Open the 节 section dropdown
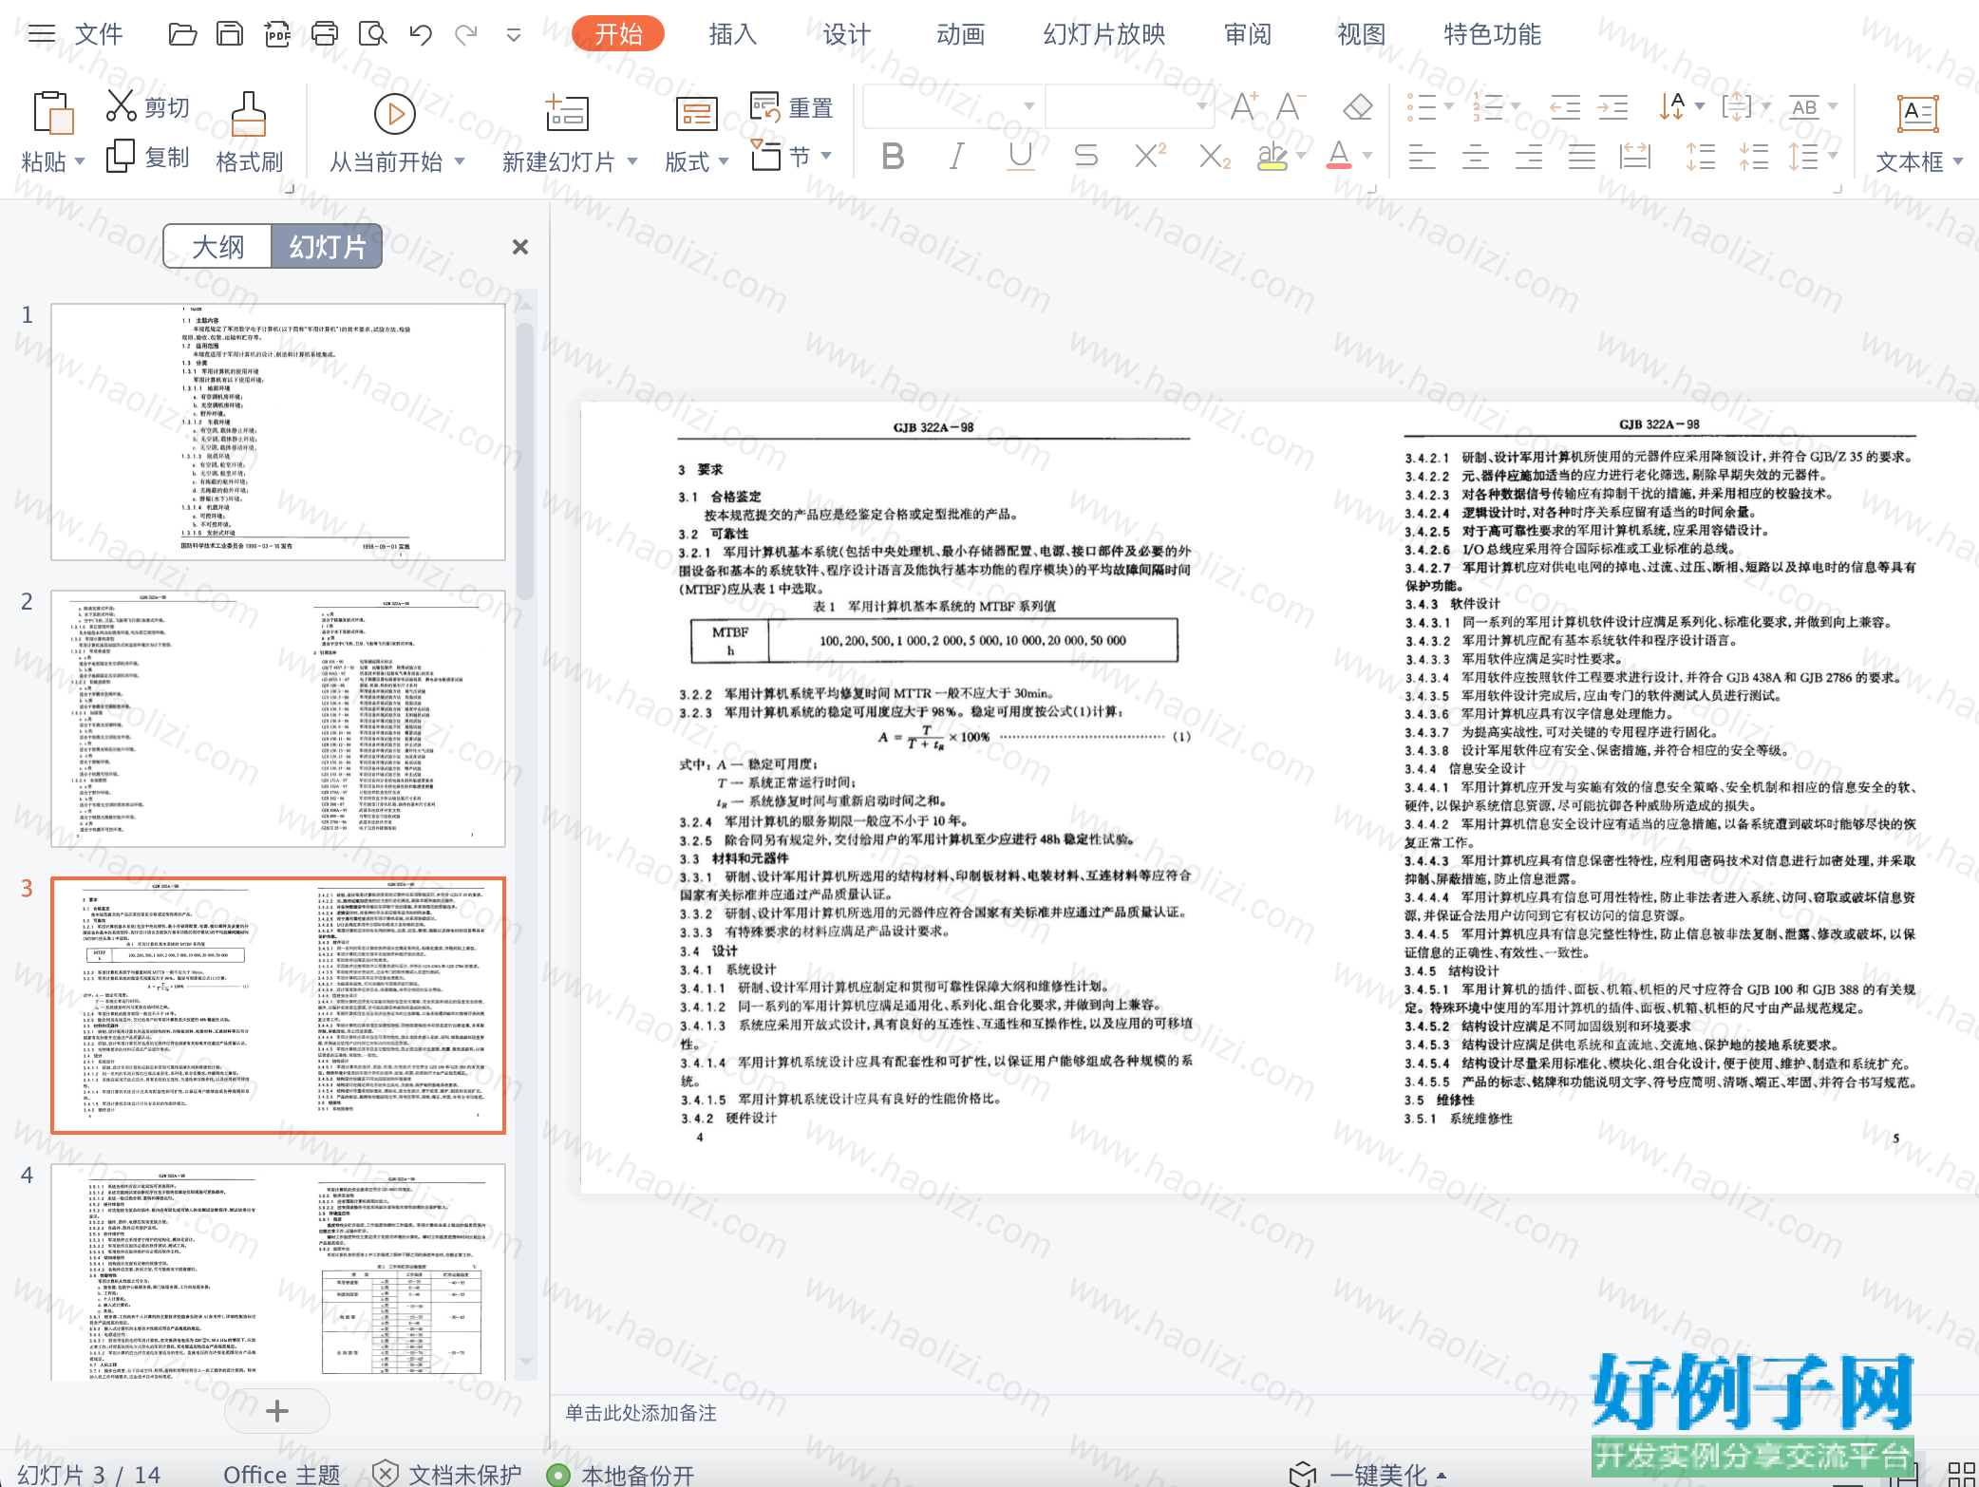This screenshot has height=1487, width=1979. [x=790, y=156]
